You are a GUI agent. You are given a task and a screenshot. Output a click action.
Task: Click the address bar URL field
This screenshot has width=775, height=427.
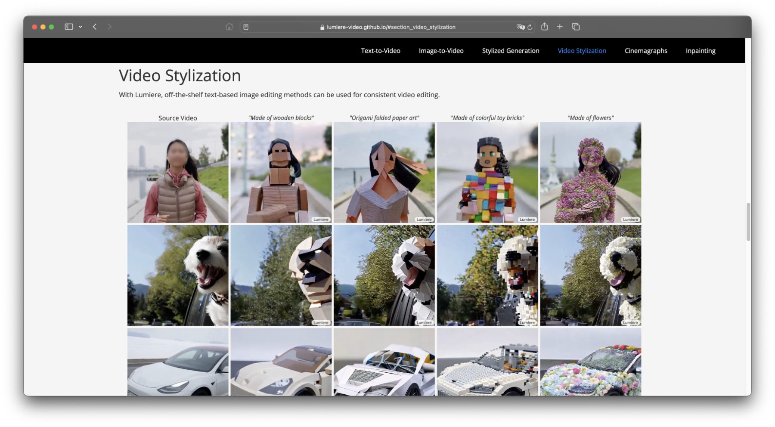point(387,27)
